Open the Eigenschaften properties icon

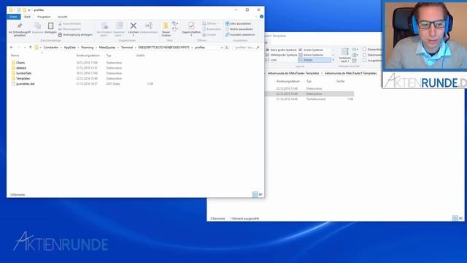click(191, 26)
